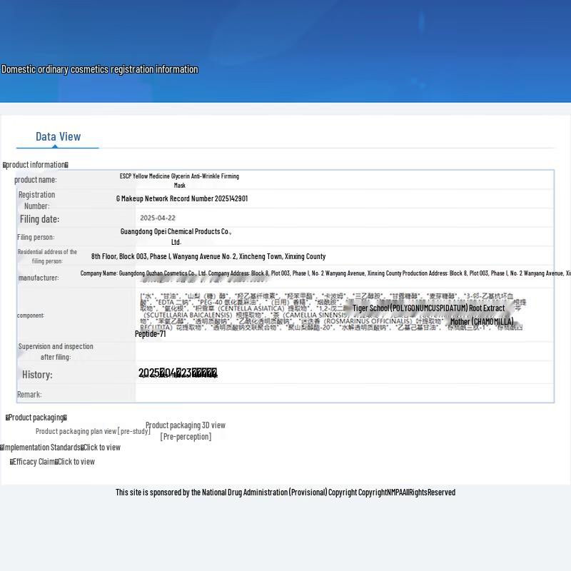Screen dimensions: 571x571
Task: Select the record number 2025142901 text
Action: [x=182, y=198]
